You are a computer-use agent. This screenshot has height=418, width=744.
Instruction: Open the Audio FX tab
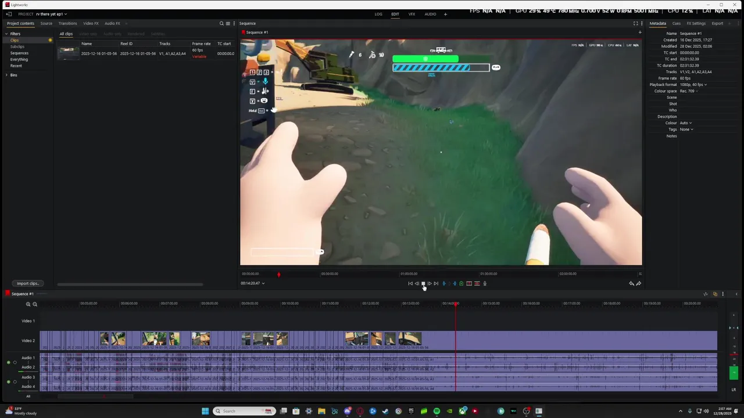click(112, 23)
